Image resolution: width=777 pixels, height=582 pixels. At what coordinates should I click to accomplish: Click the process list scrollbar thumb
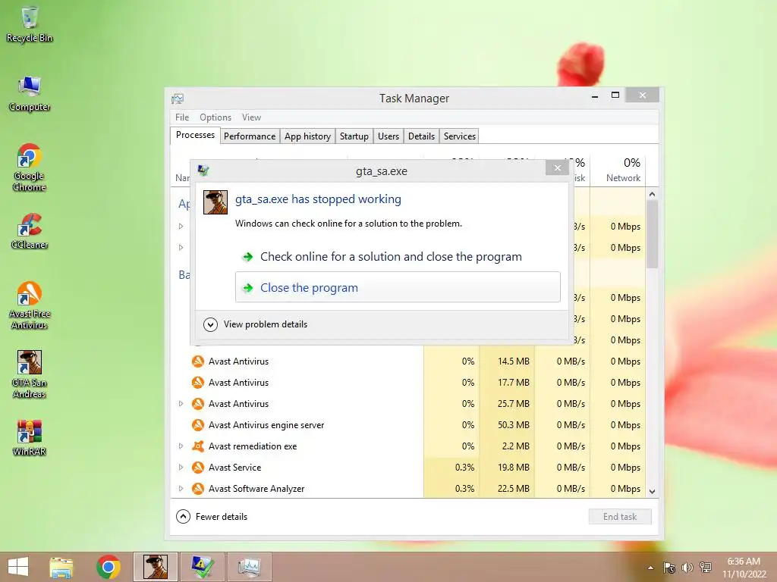[652, 235]
